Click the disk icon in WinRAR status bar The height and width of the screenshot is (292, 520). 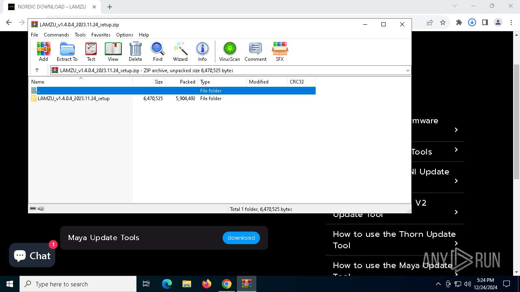coord(33,208)
